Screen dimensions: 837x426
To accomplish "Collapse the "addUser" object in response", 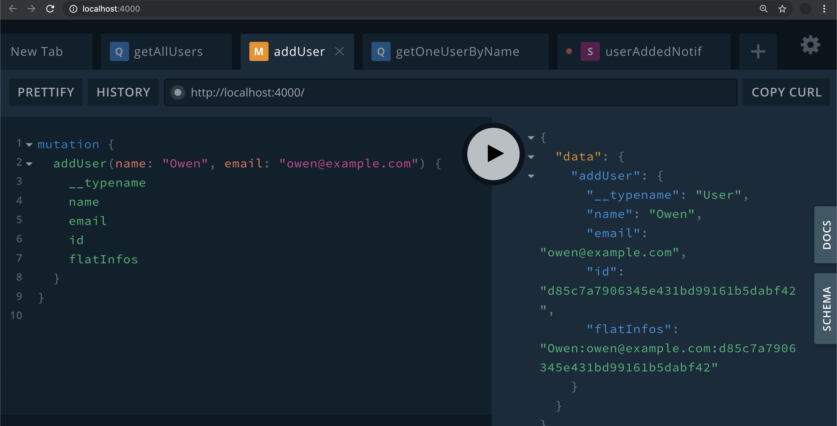I will pyautogui.click(x=531, y=176).
